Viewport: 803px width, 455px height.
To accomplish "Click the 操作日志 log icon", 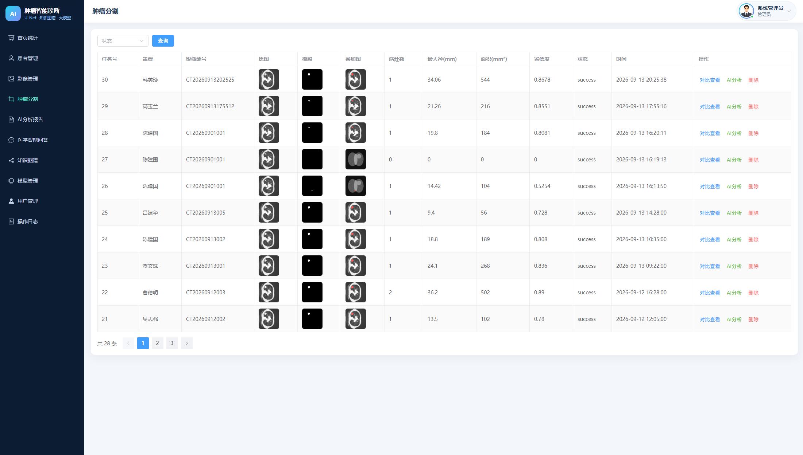I will (11, 221).
